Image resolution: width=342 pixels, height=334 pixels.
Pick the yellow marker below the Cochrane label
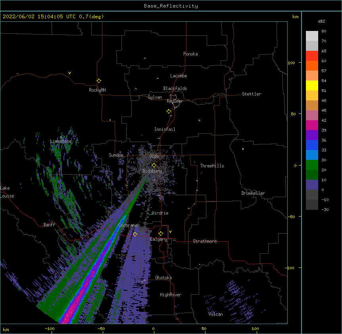click(135, 234)
